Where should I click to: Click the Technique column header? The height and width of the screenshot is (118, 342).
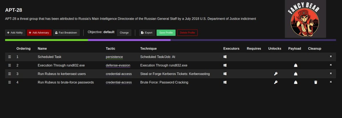pos(148,49)
